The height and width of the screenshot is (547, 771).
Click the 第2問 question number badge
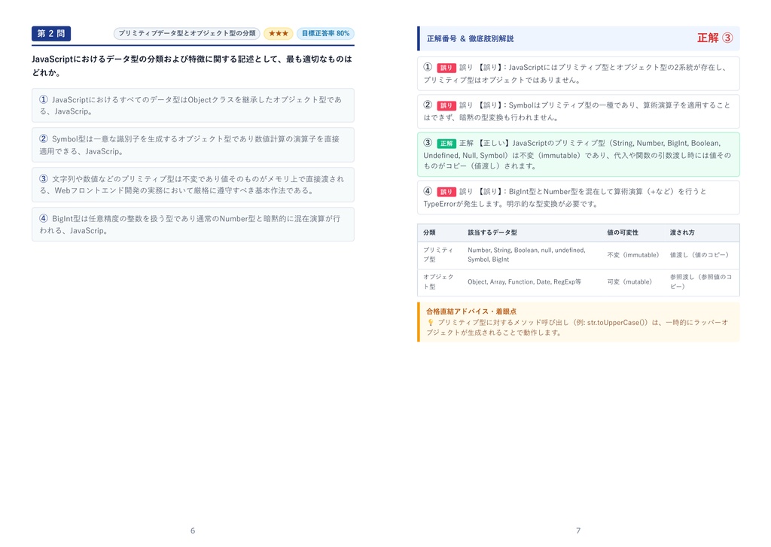(51, 33)
